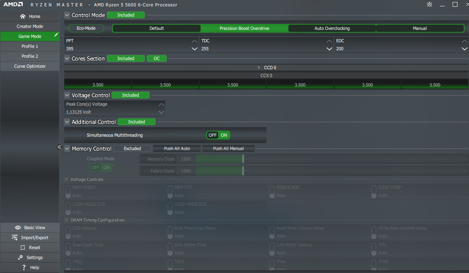Open Help from the sidebar
The width and height of the screenshot is (469, 273).
30,267
